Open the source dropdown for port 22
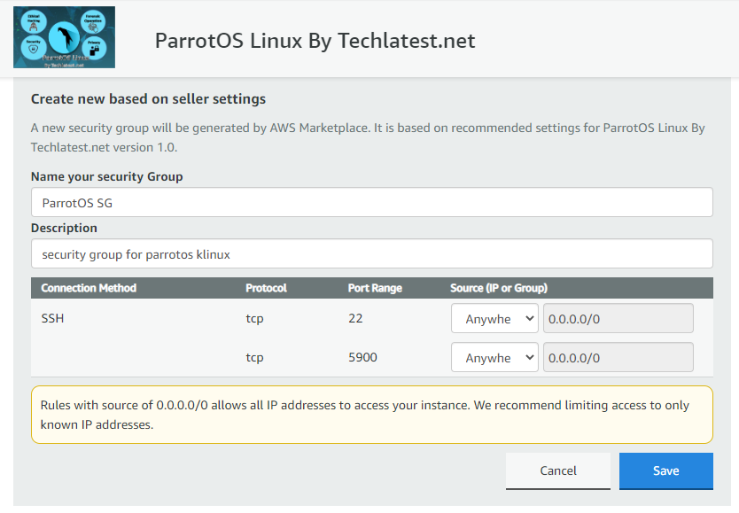Screen dimensions: 739x513 [x=494, y=318]
